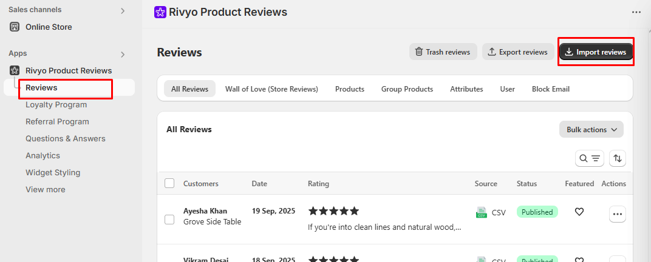Click the Trash reviews button
The height and width of the screenshot is (262, 651).
[x=443, y=52]
